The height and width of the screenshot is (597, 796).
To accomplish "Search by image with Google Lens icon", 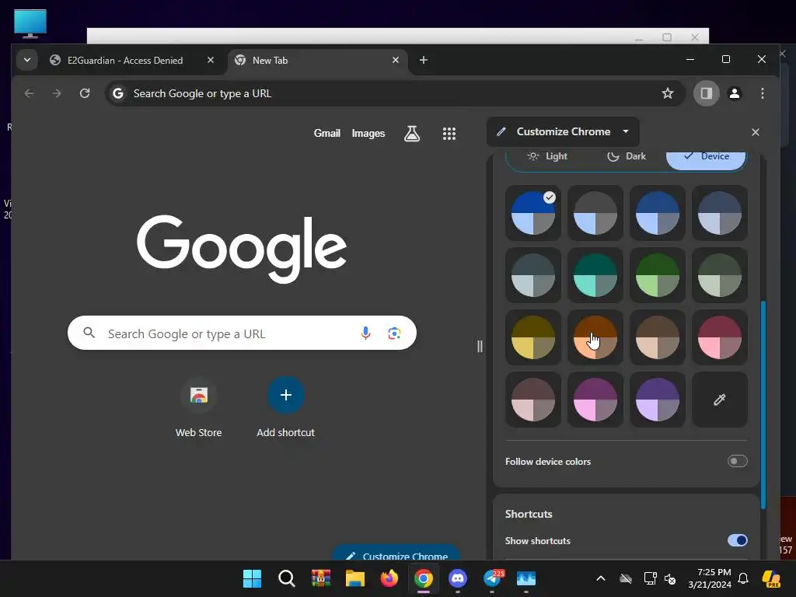I will [x=394, y=333].
